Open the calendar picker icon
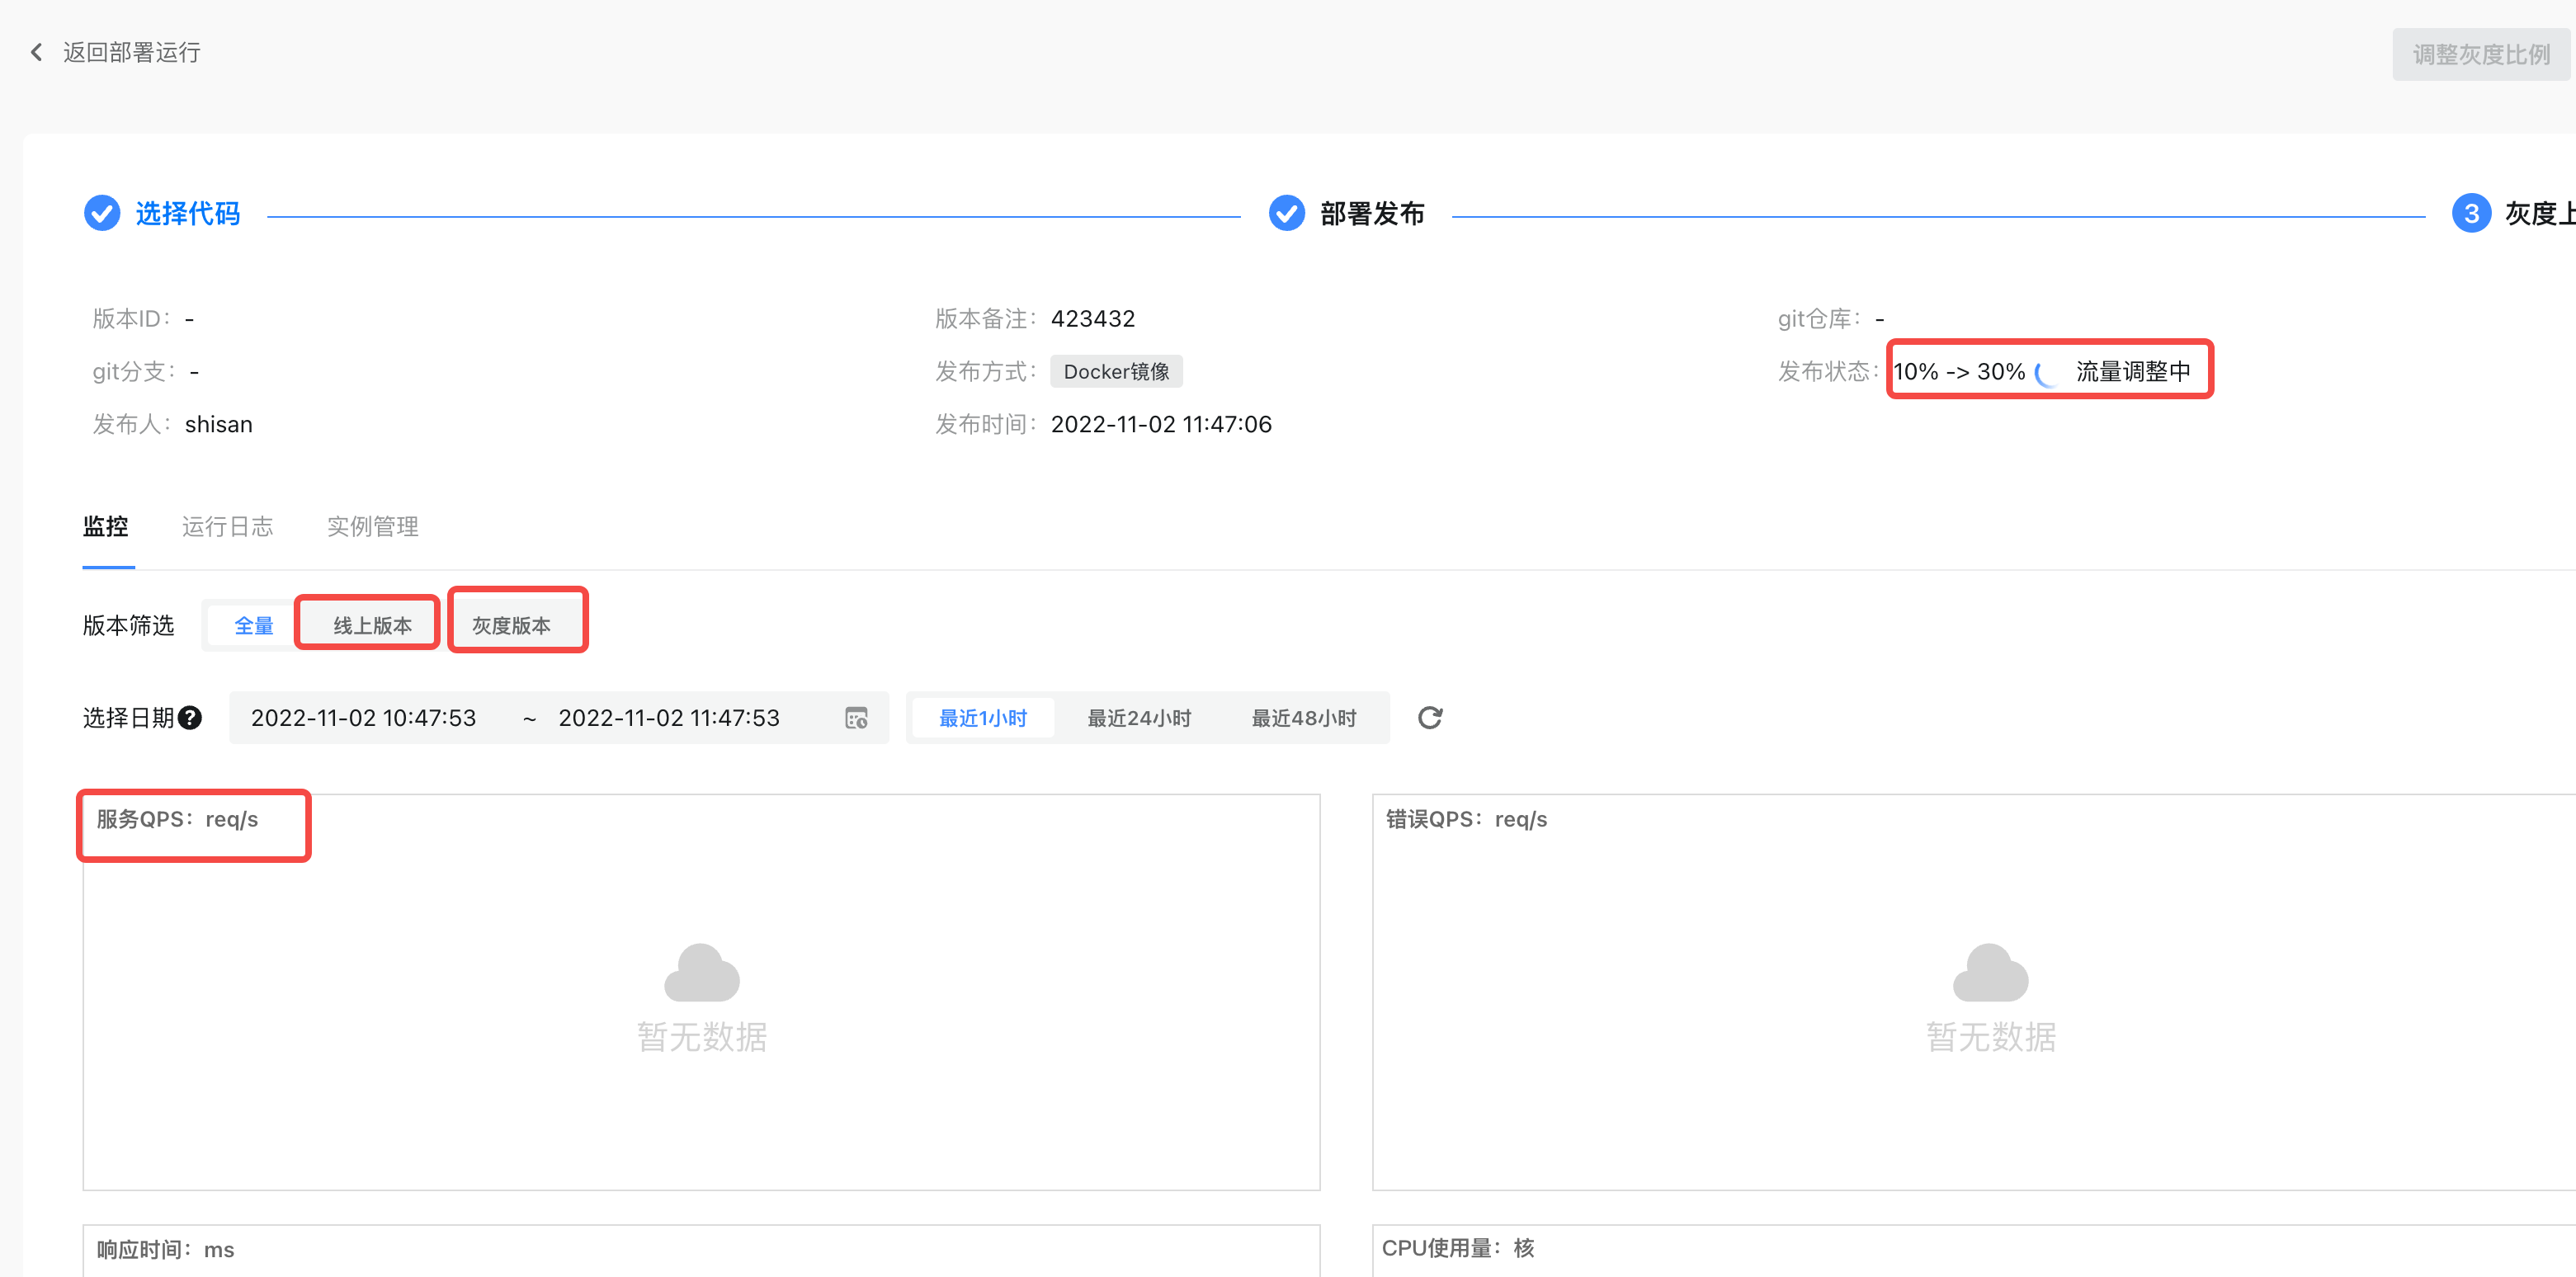 [856, 718]
